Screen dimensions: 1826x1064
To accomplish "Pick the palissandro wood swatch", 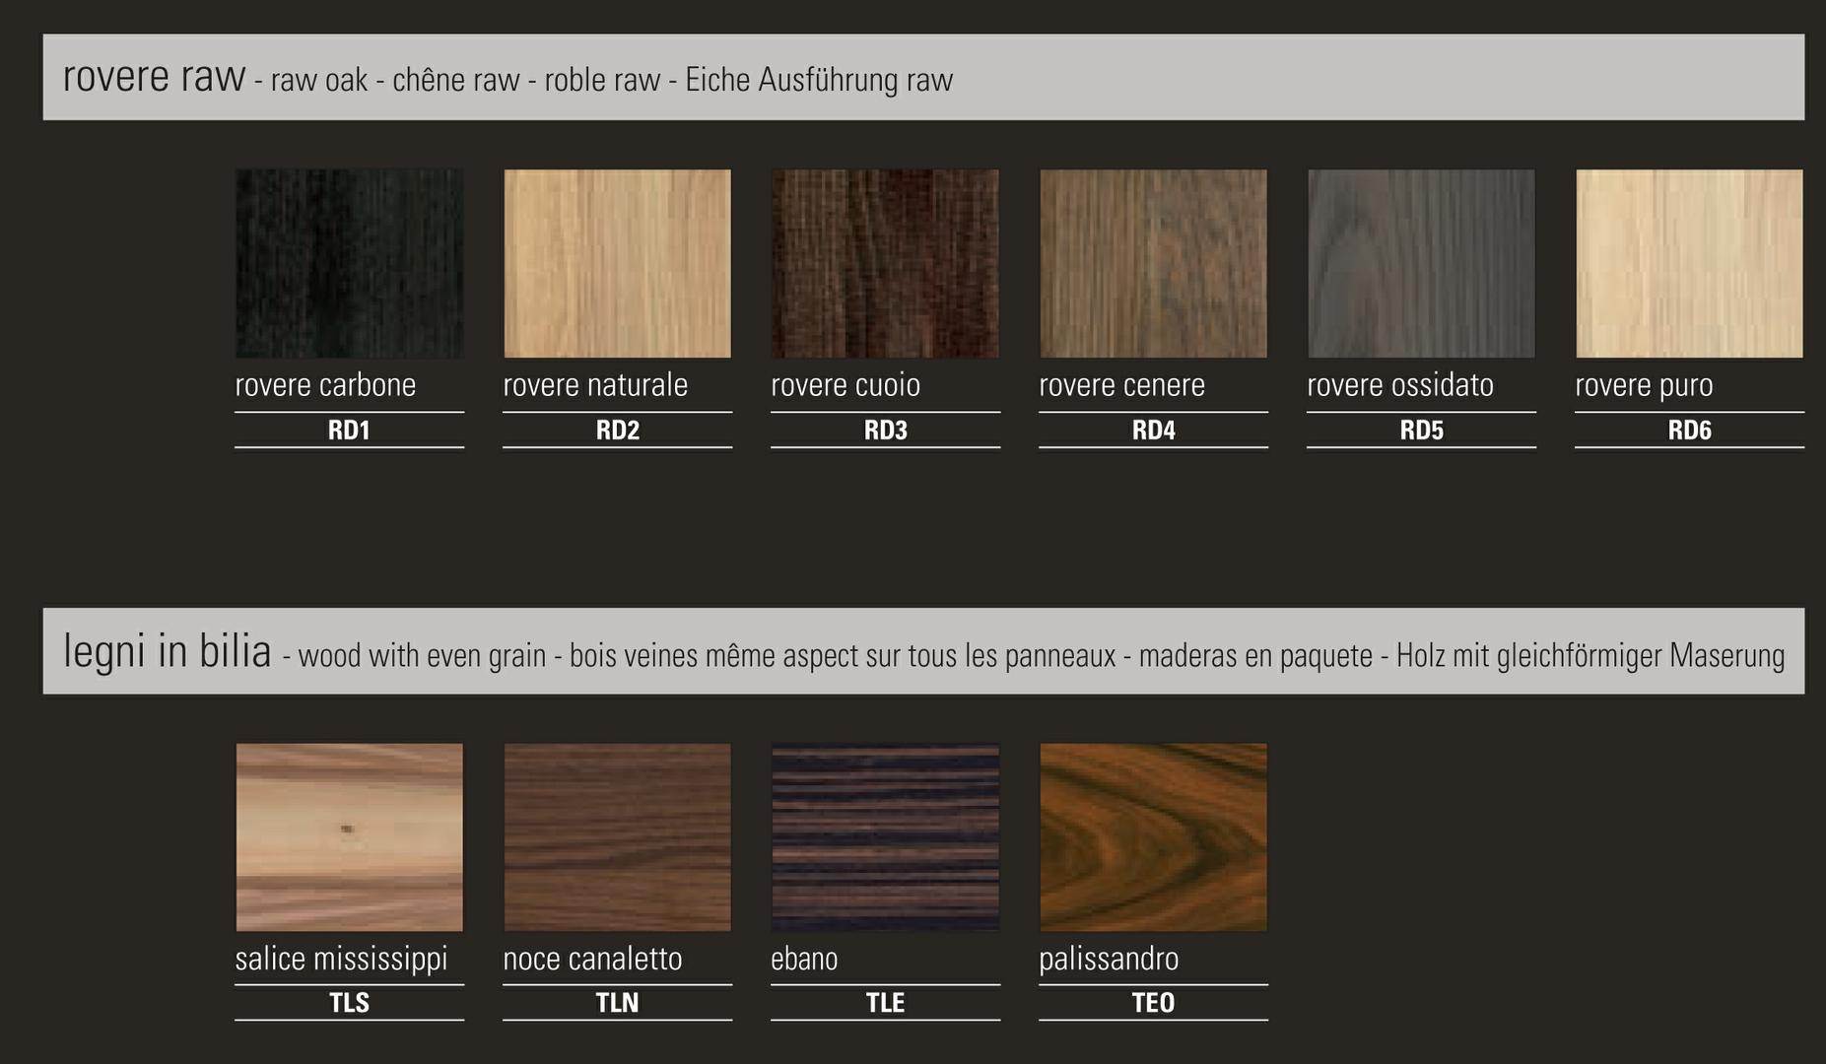I will coord(1153,836).
